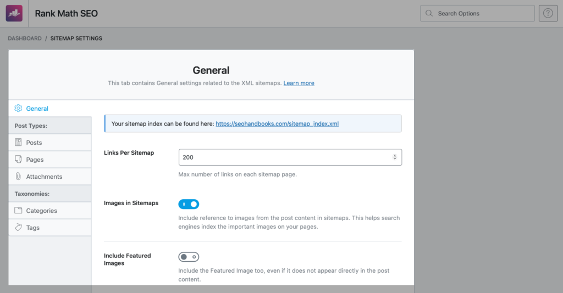The width and height of the screenshot is (563, 293).
Task: Click the 'Max number of links' description
Action: click(x=238, y=174)
